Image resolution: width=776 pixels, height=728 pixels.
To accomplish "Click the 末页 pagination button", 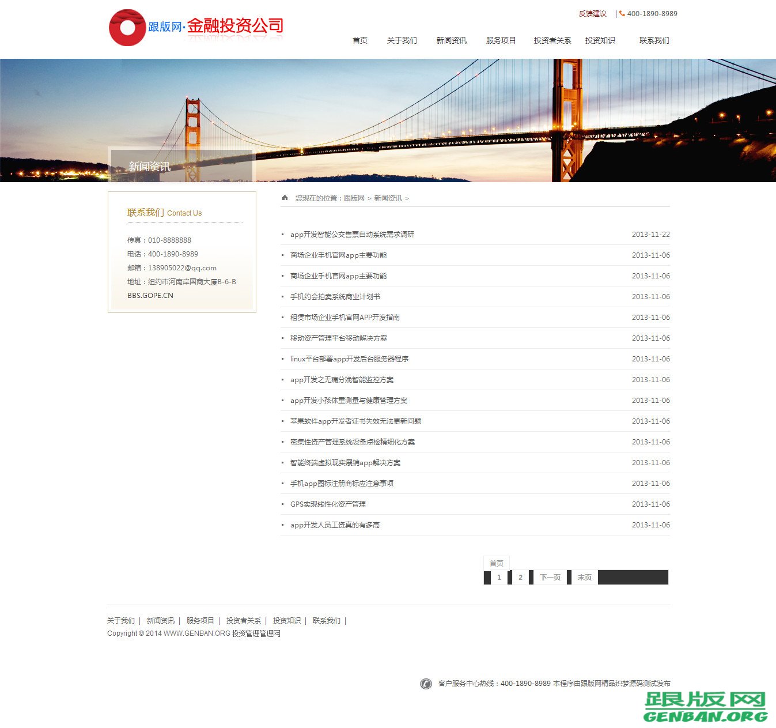I will click(x=584, y=577).
